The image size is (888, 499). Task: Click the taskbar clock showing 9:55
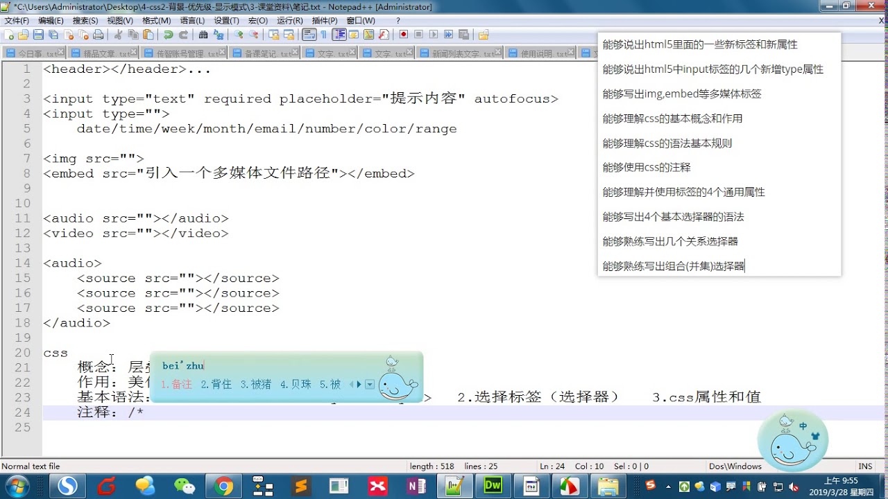click(841, 486)
